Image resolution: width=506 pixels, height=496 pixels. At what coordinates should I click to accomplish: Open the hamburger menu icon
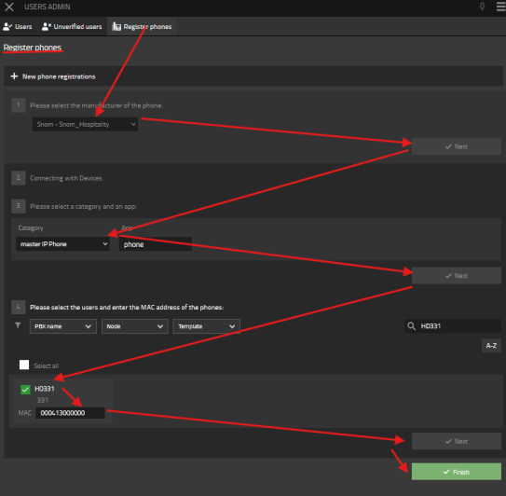(500, 7)
